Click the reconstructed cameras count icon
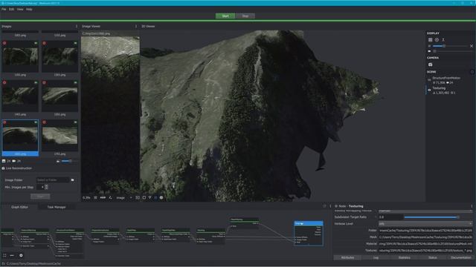 (13, 161)
